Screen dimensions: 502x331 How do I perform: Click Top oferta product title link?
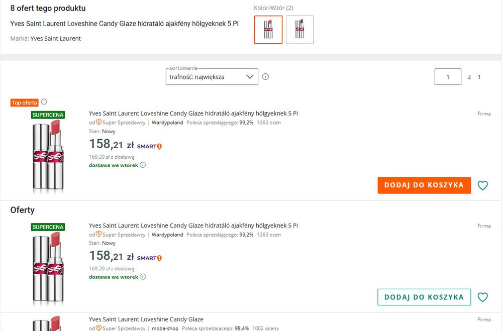[x=193, y=114]
